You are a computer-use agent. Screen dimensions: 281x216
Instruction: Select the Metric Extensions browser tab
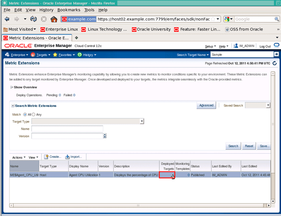click(x=37, y=38)
